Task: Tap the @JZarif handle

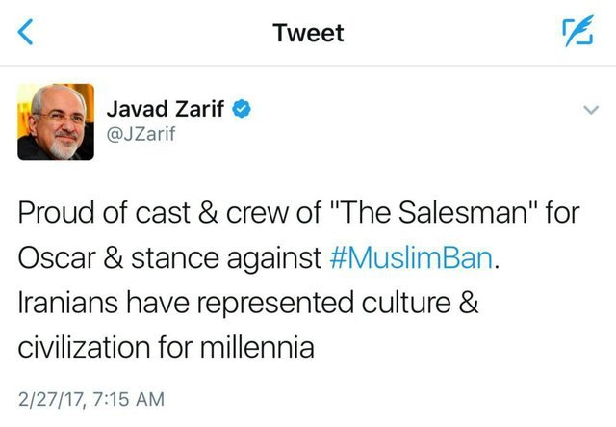Action: click(x=147, y=136)
